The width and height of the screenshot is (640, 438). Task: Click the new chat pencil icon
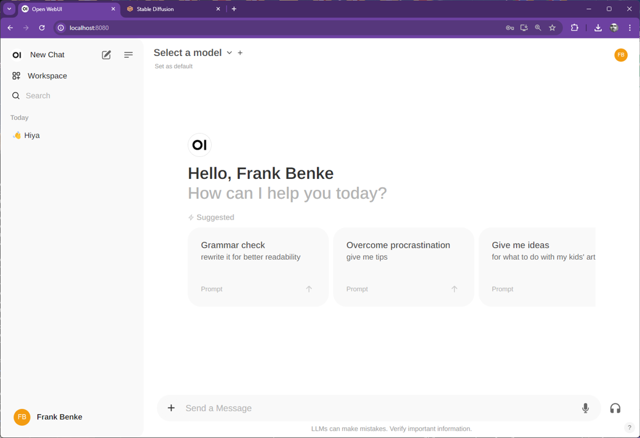pyautogui.click(x=106, y=55)
